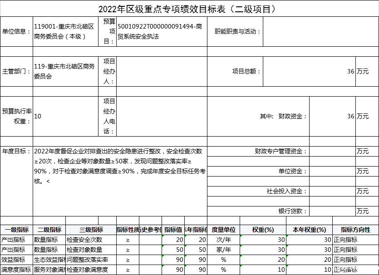This screenshot has width=379, height=275.
Task: Click the 检查对象数量 cell
Action: [x=91, y=250]
